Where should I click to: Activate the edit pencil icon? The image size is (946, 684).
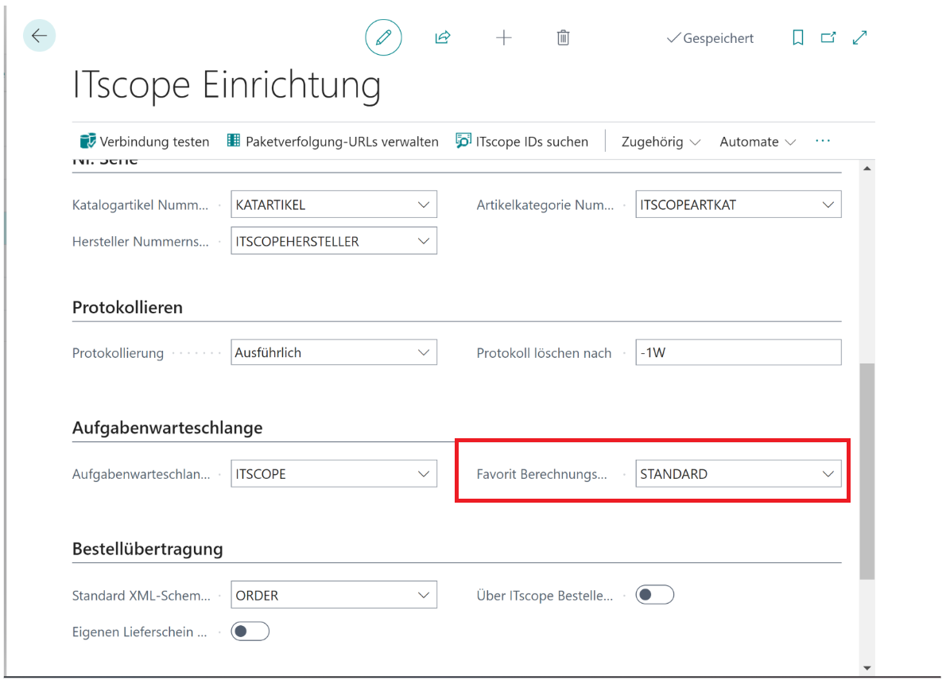pos(383,37)
